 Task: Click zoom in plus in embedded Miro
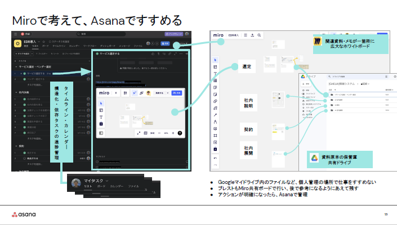tap(173, 133)
